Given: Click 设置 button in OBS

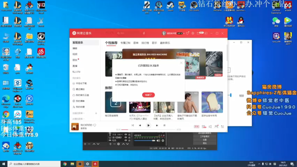Looking at the screenshot, I should [x=205, y=140].
